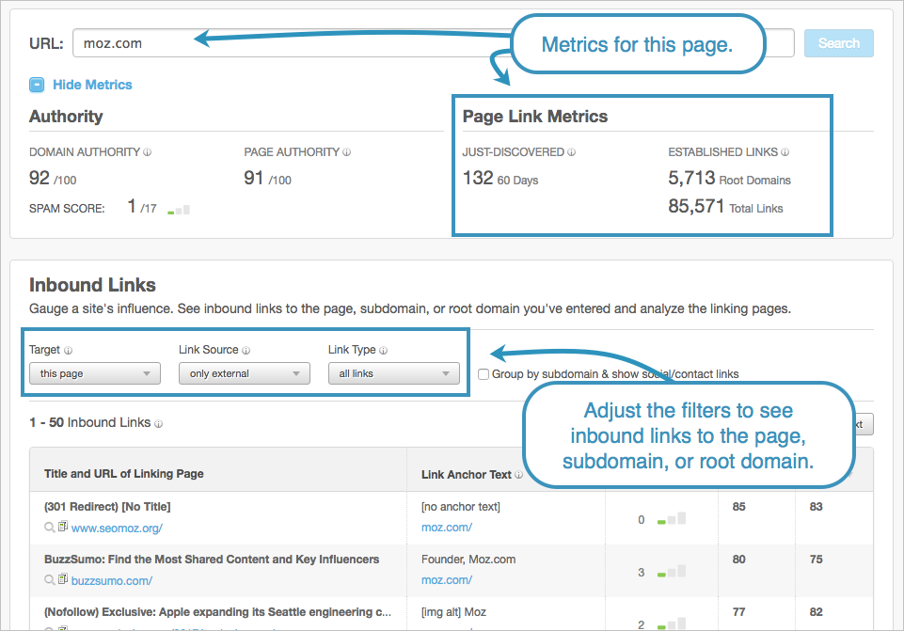Viewport: 904px width, 631px height.
Task: Click the Target filter info icon
Action: (68, 351)
